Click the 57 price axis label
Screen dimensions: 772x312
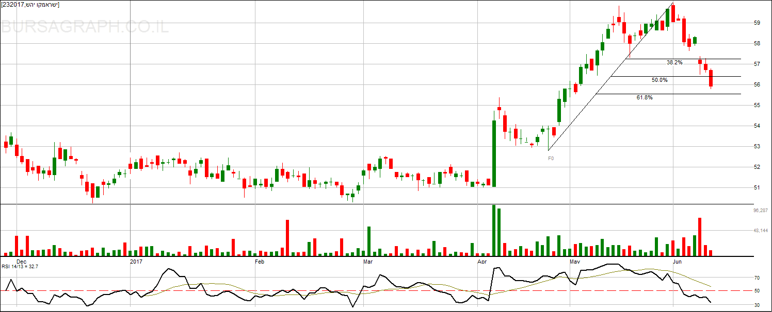coord(758,64)
